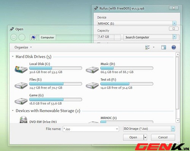This screenshot has height=151, width=190.
Task: Select the Game (G:) drive icon
Action: tap(21, 101)
